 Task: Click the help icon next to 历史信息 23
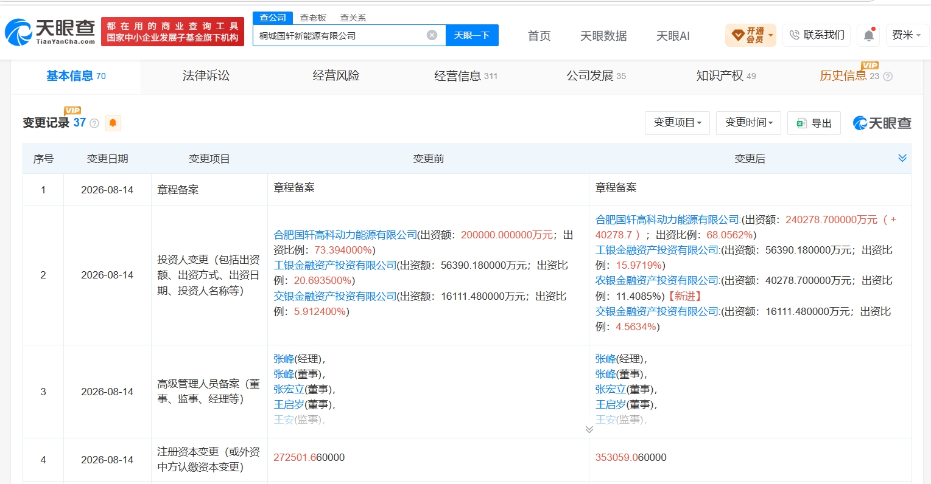click(888, 77)
